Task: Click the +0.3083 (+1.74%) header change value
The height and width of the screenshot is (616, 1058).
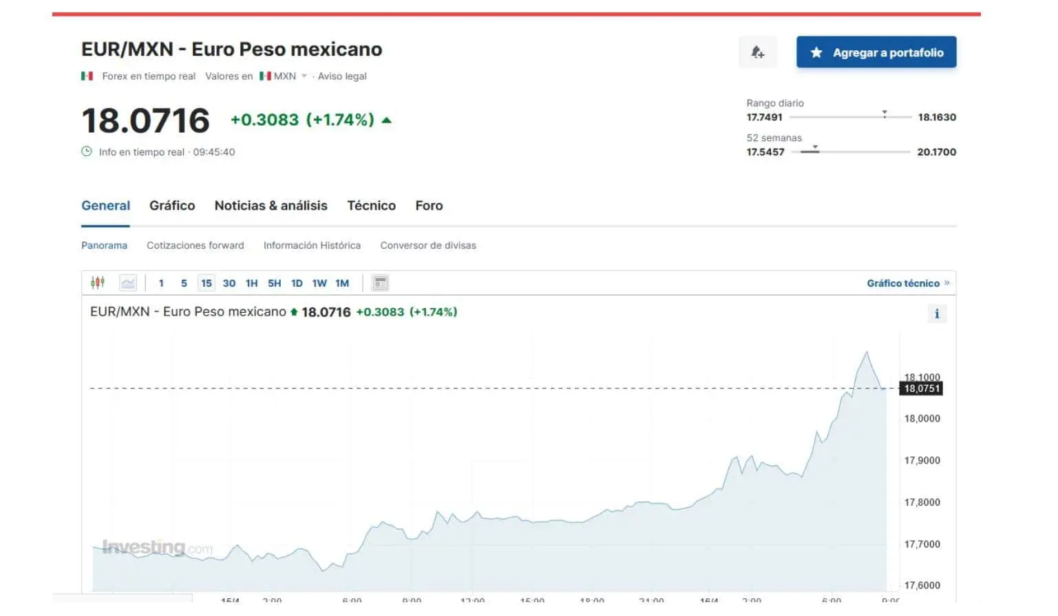Action: pos(302,120)
